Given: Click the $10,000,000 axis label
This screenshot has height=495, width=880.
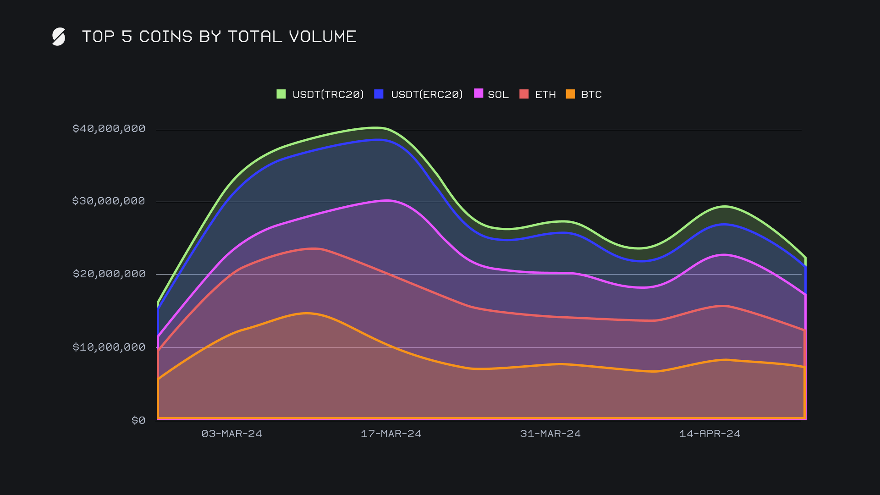Looking at the screenshot, I should coord(109,347).
